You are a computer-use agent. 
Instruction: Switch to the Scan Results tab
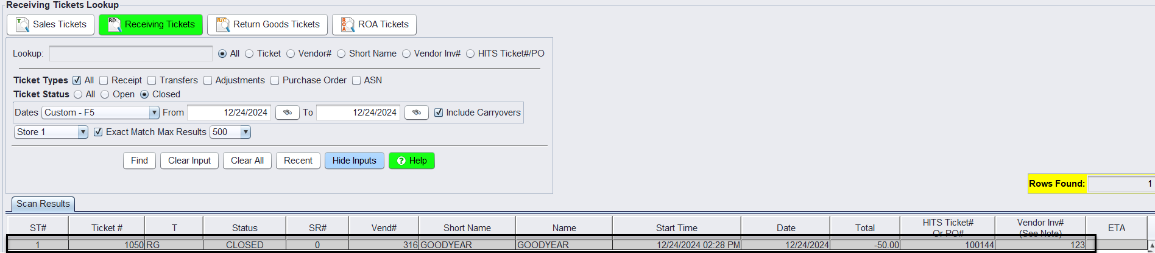point(43,204)
